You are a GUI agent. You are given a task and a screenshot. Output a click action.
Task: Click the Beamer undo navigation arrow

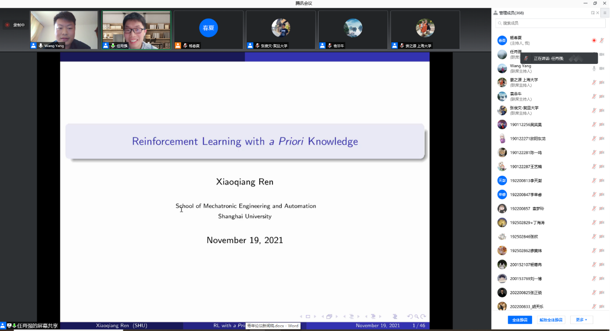click(410, 317)
